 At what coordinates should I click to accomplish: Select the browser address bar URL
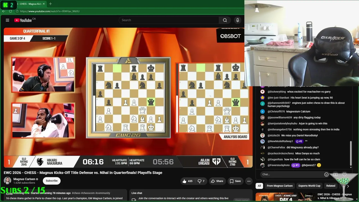pyautogui.click(x=50, y=11)
